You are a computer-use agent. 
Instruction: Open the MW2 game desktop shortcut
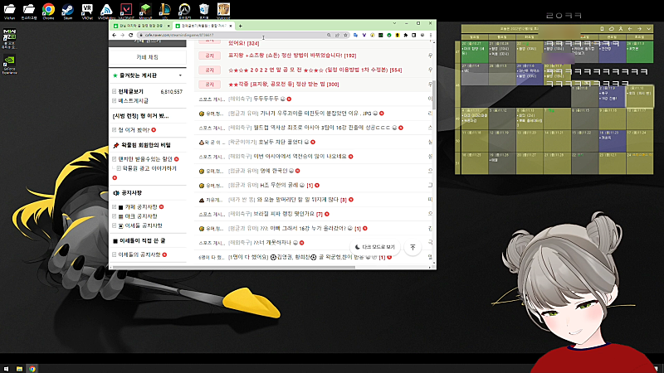[9, 39]
